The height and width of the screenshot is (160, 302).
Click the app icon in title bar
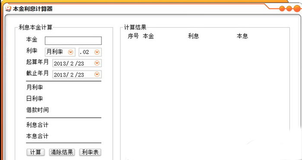click(x=8, y=9)
